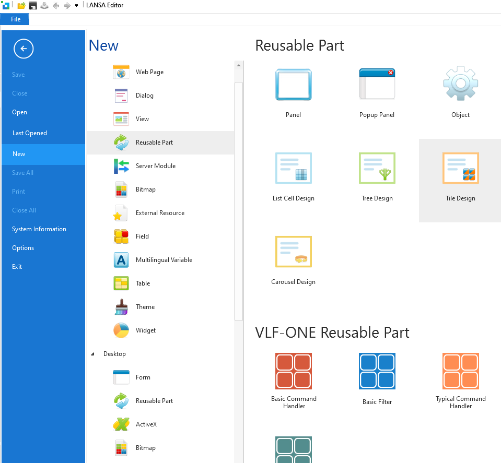501x463 pixels.
Task: Choose the Web Bitmap icon above External Resource
Action: [x=121, y=189]
